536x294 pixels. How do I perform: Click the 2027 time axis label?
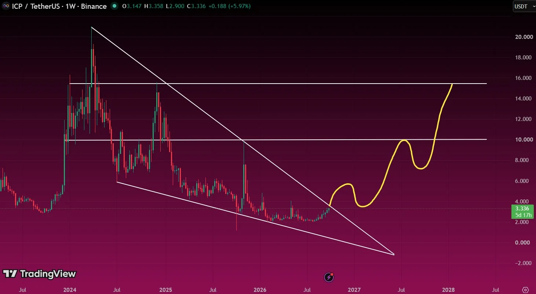[x=354, y=290]
